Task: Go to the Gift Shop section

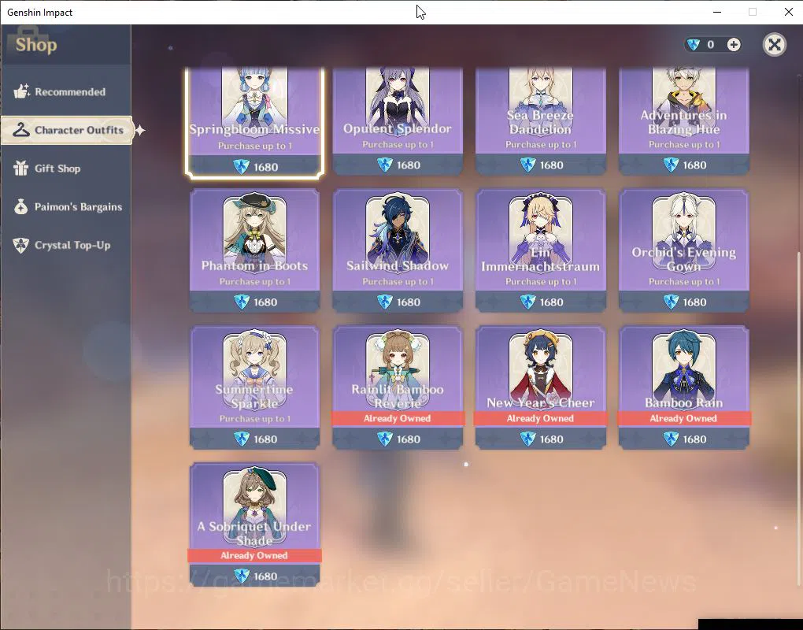Action: tap(65, 169)
